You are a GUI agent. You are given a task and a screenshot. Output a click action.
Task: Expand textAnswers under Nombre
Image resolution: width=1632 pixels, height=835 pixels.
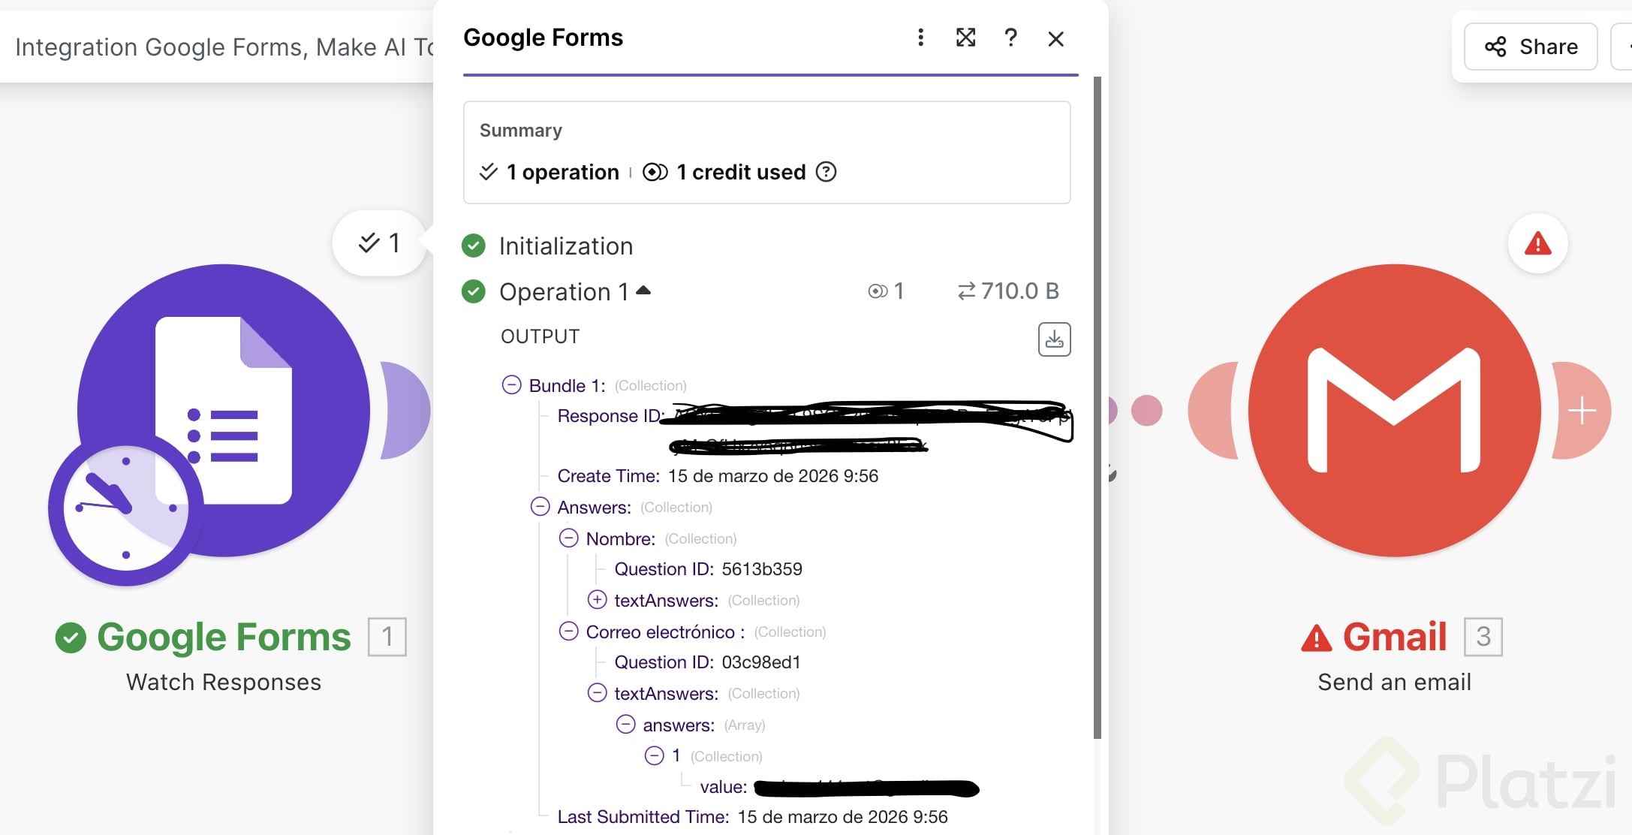[x=597, y=600]
